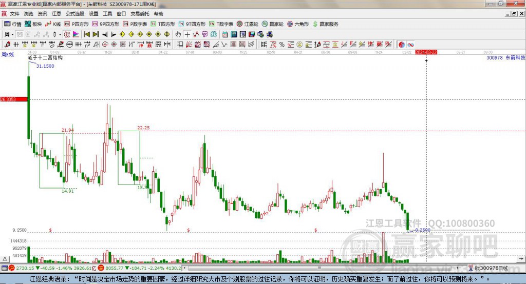This screenshot has width=526, height=284.
Task: Open the 江恩 menu
Action: tap(56, 14)
